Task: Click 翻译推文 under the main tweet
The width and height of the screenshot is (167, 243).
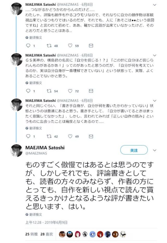Action: tap(34, 215)
